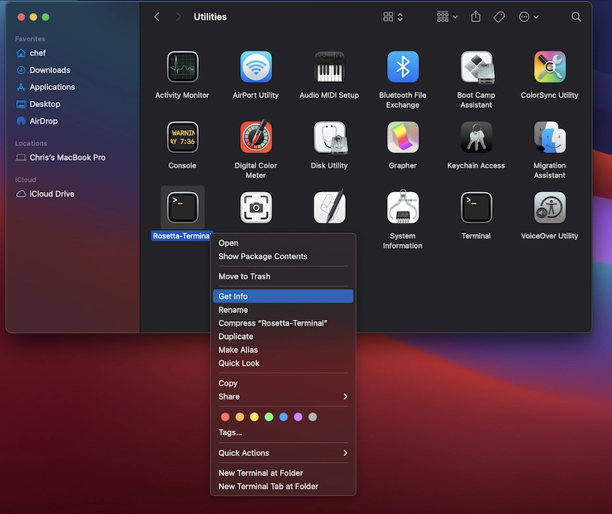The width and height of the screenshot is (612, 514).
Task: Apply the purple tag color
Action: click(x=298, y=417)
